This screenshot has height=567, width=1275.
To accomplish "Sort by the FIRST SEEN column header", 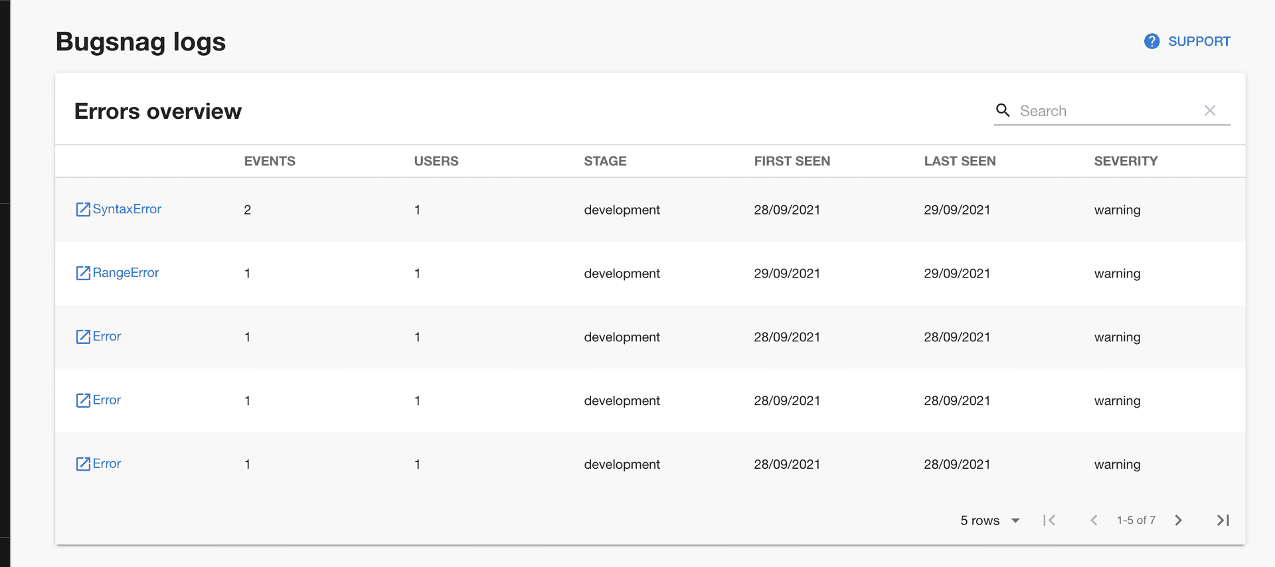I will [792, 161].
